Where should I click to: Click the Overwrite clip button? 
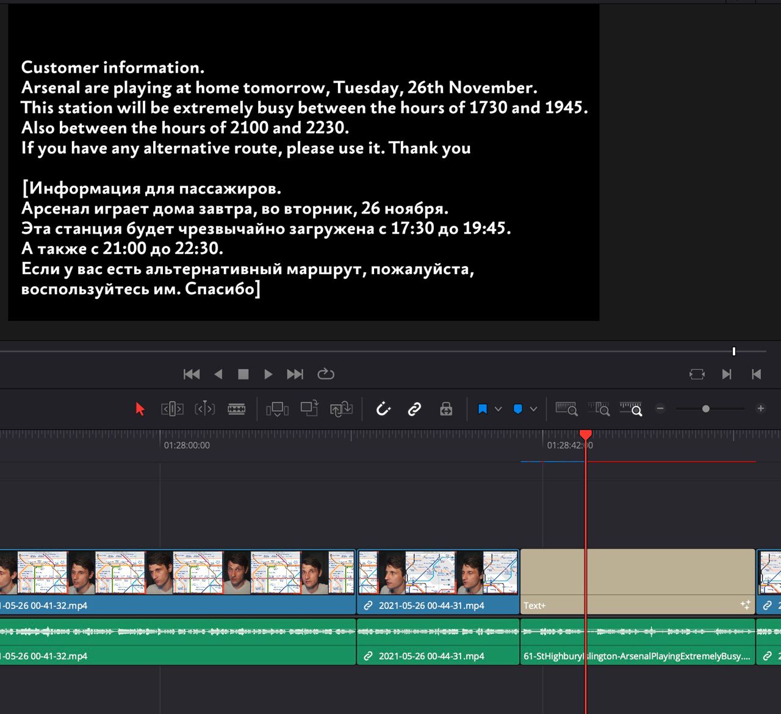coord(309,408)
